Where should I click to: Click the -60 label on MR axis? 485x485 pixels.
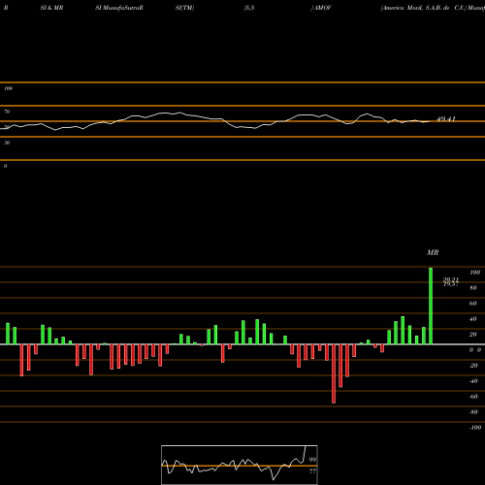coord(473,397)
